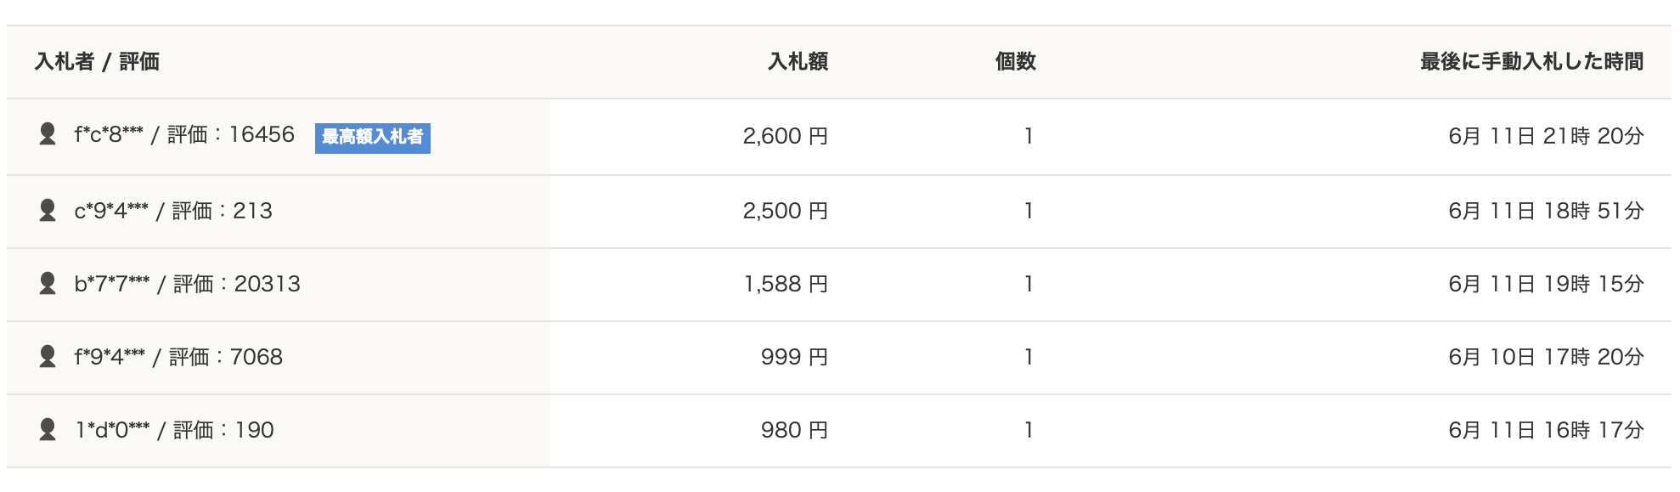The width and height of the screenshot is (1680, 492).
Task: Select the 1,588 円 bid amount
Action: pyautogui.click(x=786, y=284)
